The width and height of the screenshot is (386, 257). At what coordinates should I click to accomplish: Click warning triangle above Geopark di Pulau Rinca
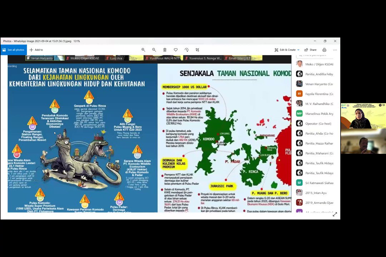tap(89, 96)
